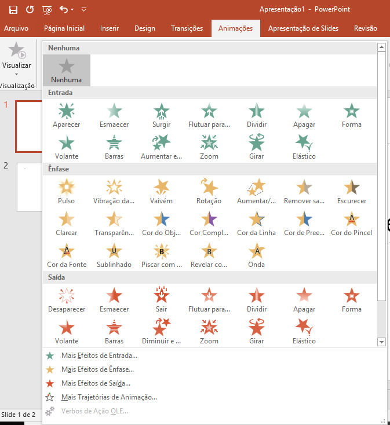Open the Undo dropdown arrow
This screenshot has height=425, width=390.
coord(72,10)
